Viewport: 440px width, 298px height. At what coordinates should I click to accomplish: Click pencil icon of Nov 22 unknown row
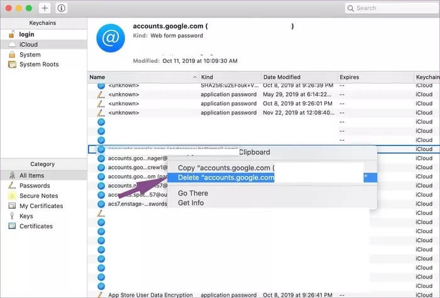[x=101, y=113]
